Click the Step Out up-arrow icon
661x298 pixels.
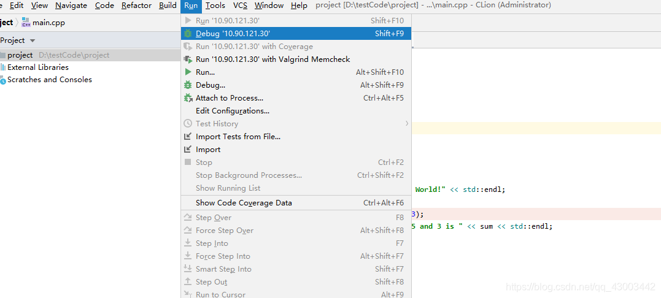(x=188, y=282)
